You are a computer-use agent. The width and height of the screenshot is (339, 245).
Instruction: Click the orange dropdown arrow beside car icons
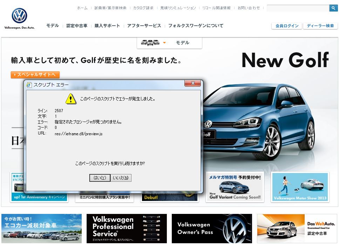pyautogui.click(x=164, y=43)
